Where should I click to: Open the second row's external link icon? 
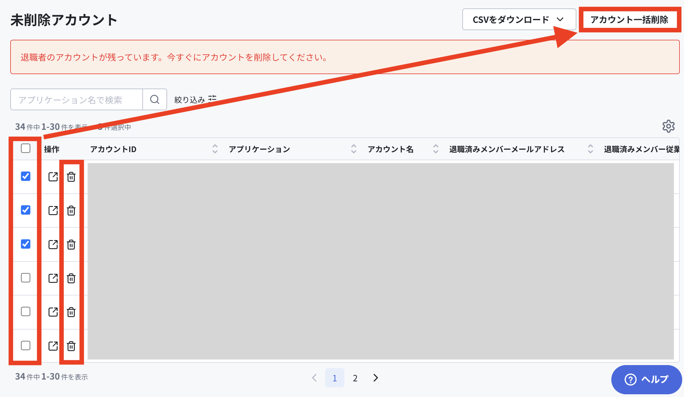coord(53,210)
